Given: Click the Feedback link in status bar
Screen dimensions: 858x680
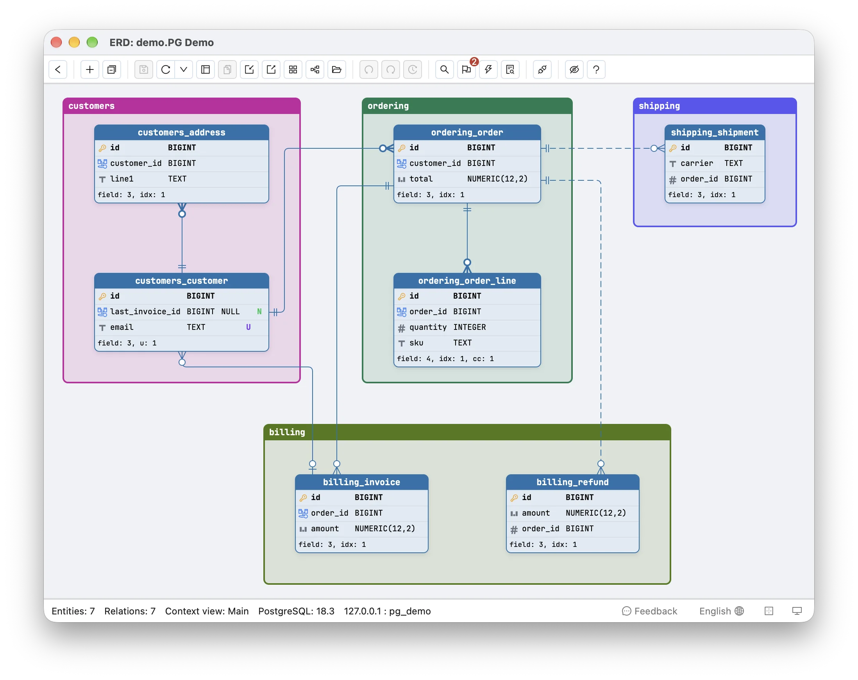Looking at the screenshot, I should [x=649, y=611].
